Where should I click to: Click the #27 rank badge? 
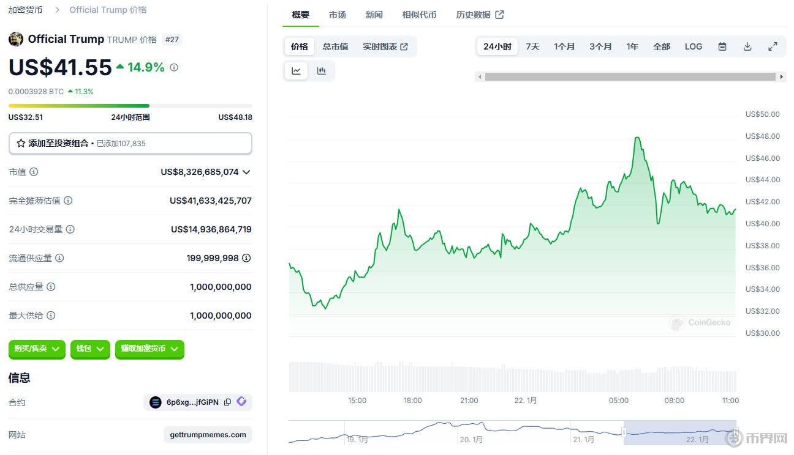[173, 40]
